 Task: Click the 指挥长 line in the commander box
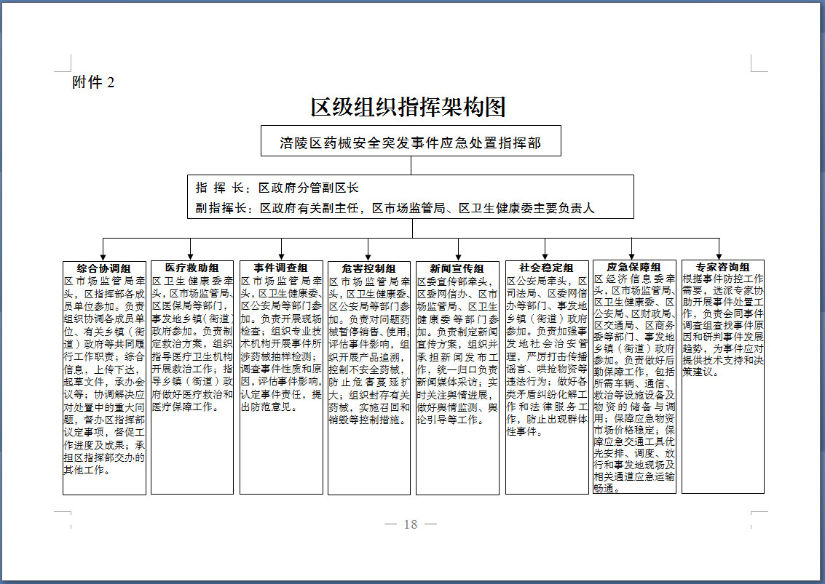pyautogui.click(x=277, y=188)
